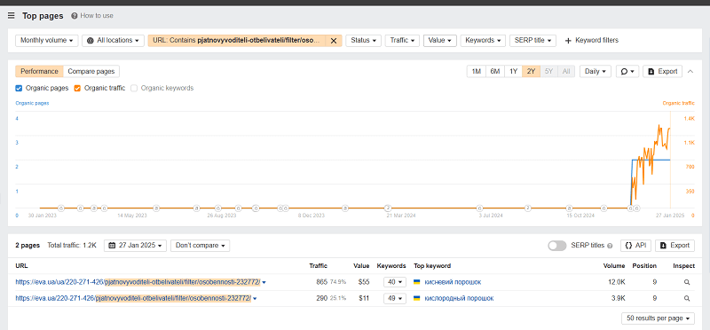Viewport: 710px width, 330px height.
Task: Open the chart annotations comment dropdown
Action: pos(627,72)
